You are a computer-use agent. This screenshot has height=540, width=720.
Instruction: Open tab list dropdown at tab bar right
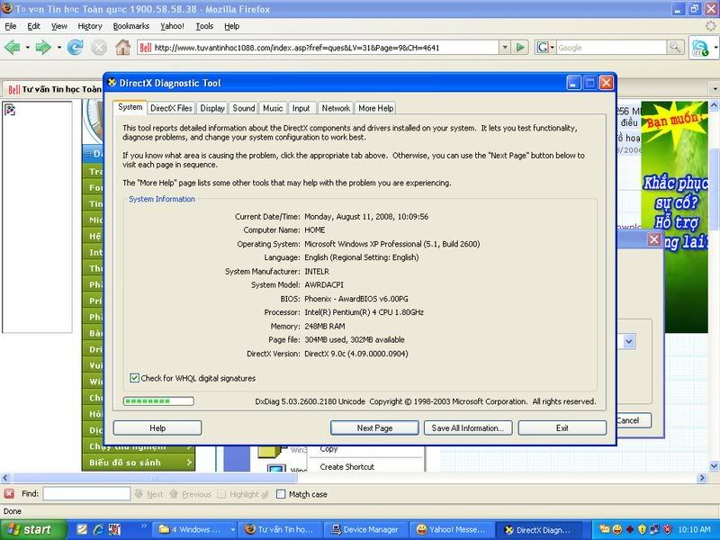pyautogui.click(x=715, y=88)
